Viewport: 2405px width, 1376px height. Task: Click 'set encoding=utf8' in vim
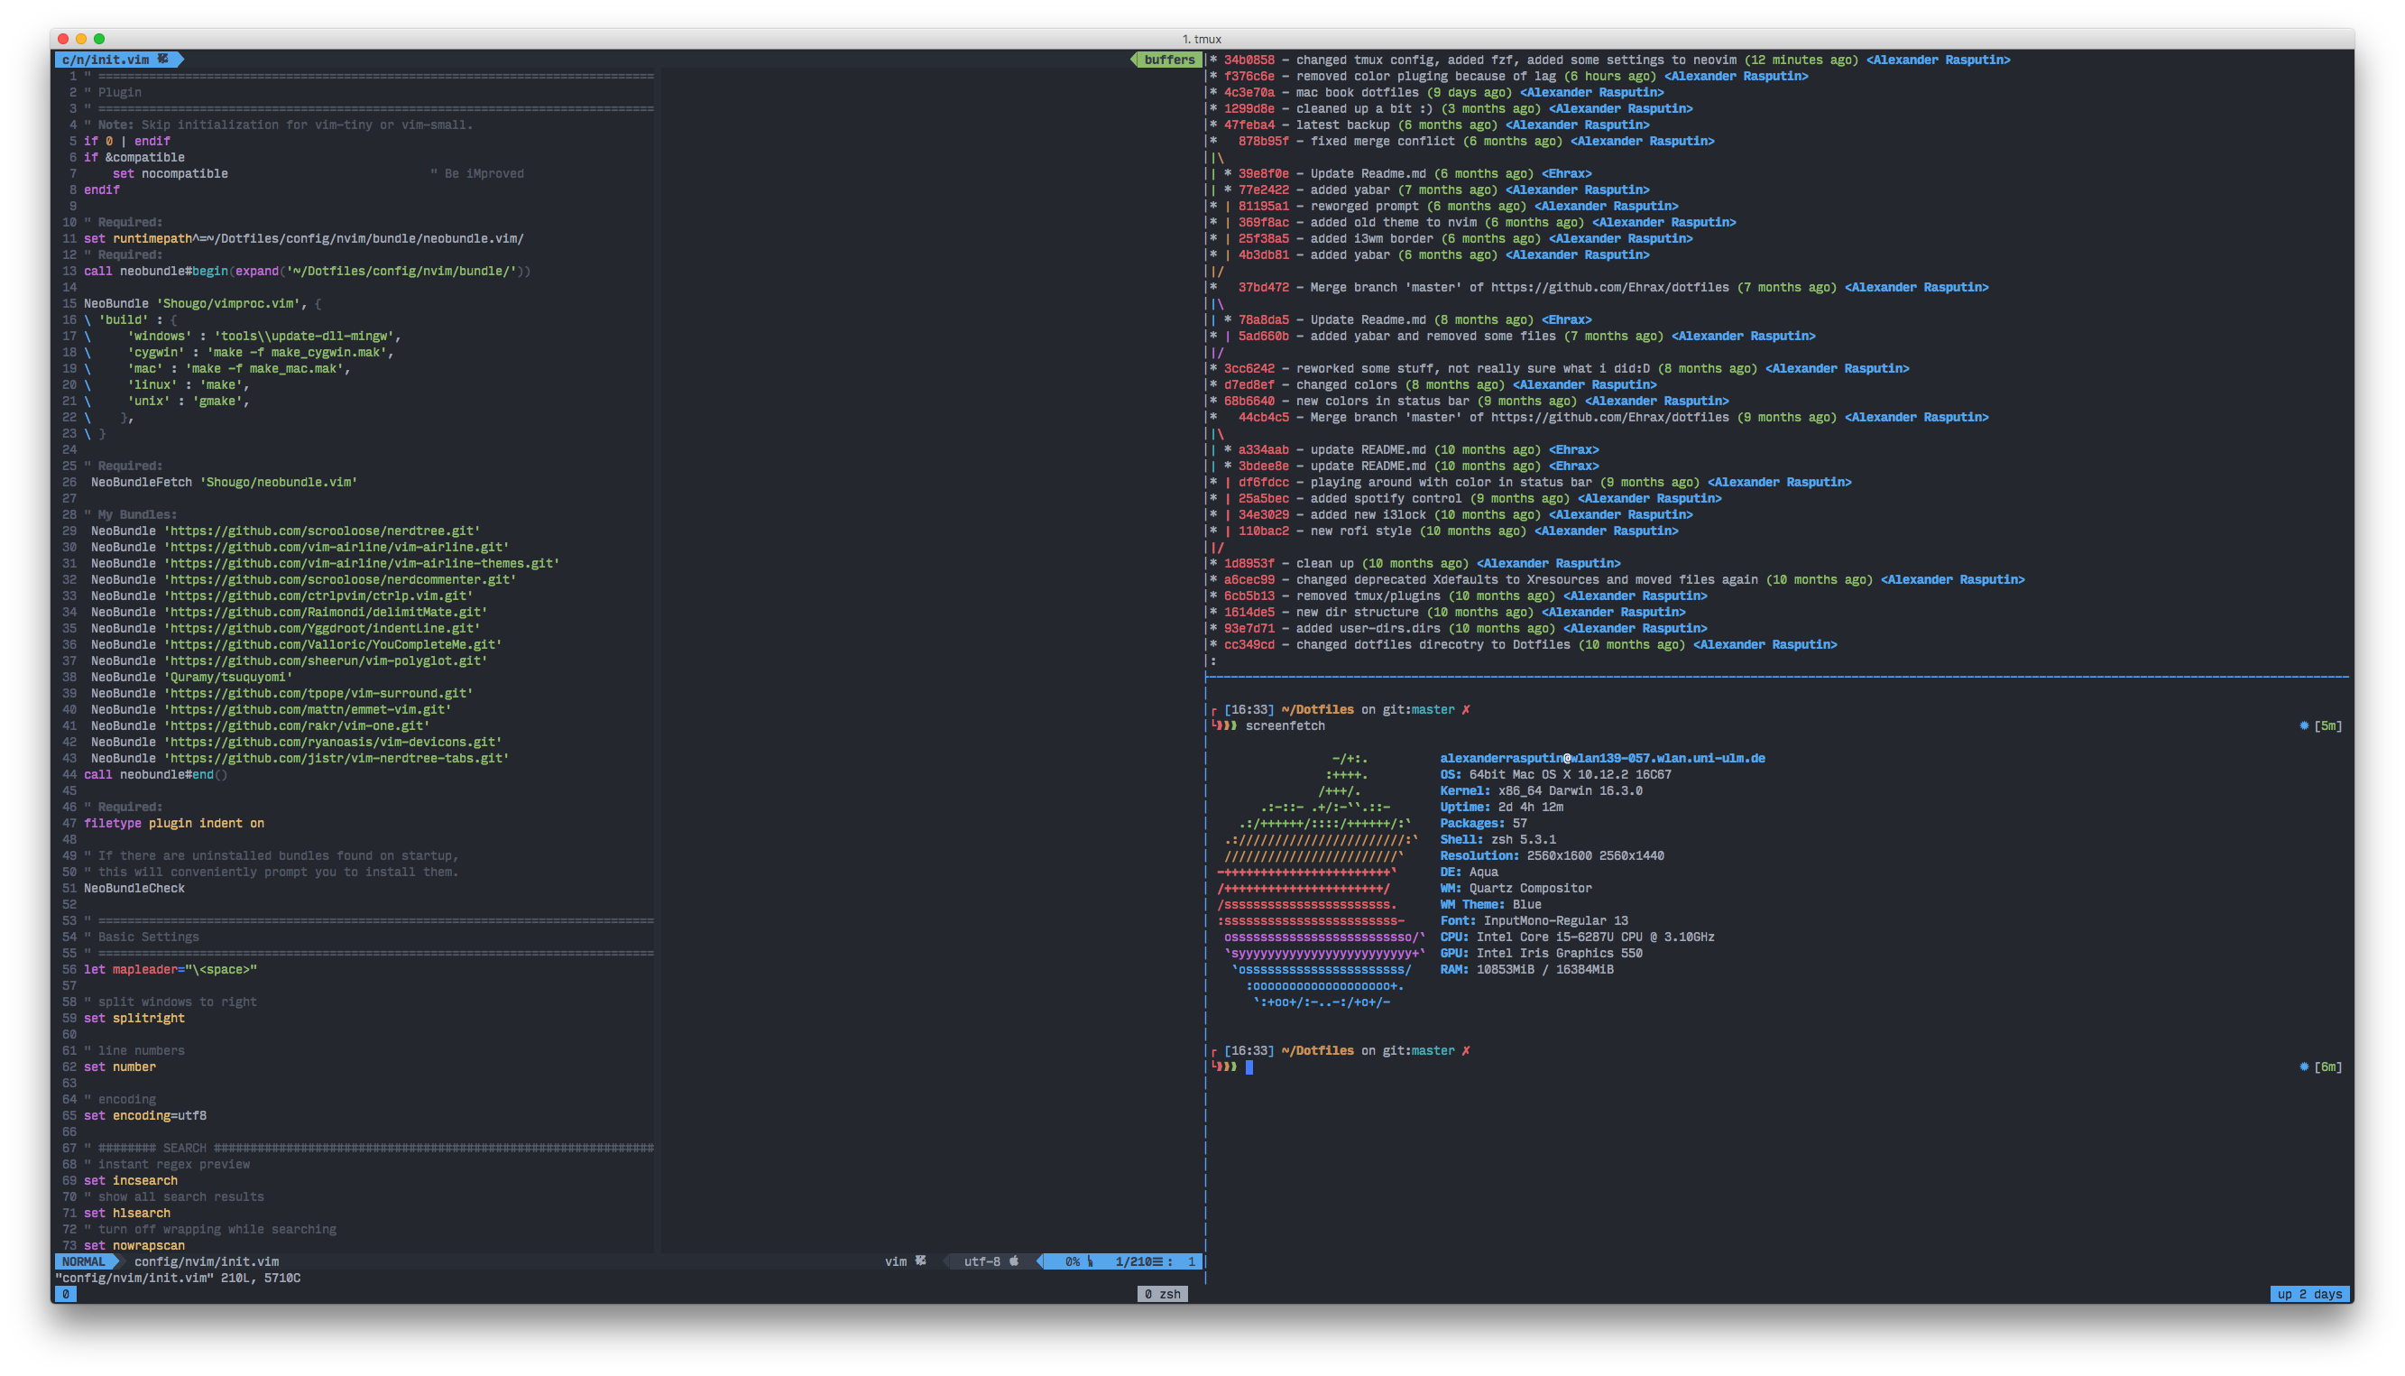tap(144, 1116)
